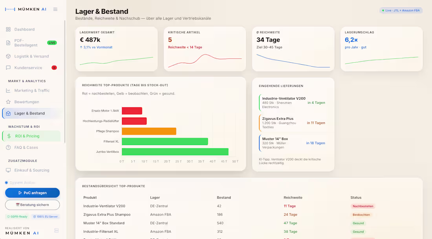The image size is (432, 239).
Task: Click the Einkauf & Sourcing monitor icon
Action: 8,170
